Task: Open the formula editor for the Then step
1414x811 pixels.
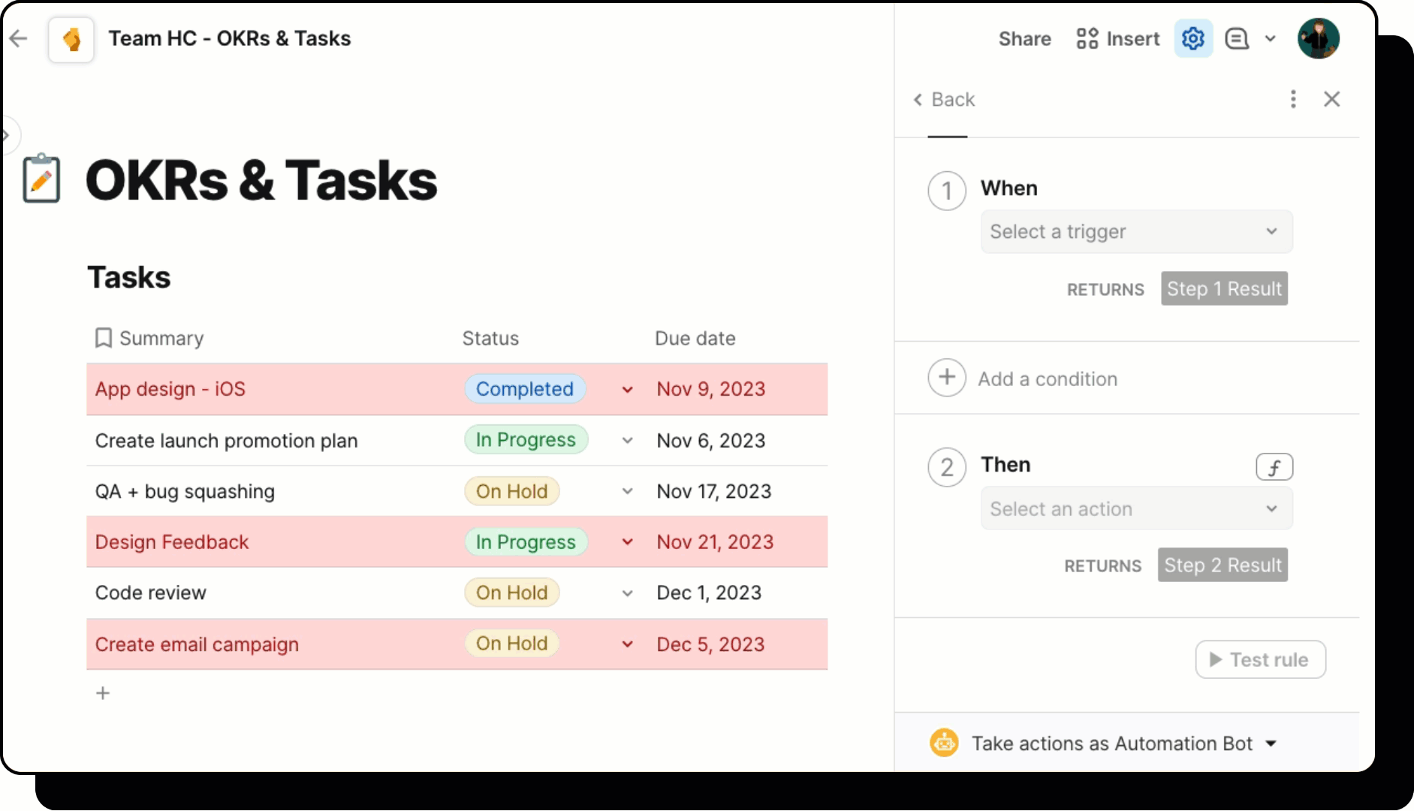Action: tap(1275, 466)
